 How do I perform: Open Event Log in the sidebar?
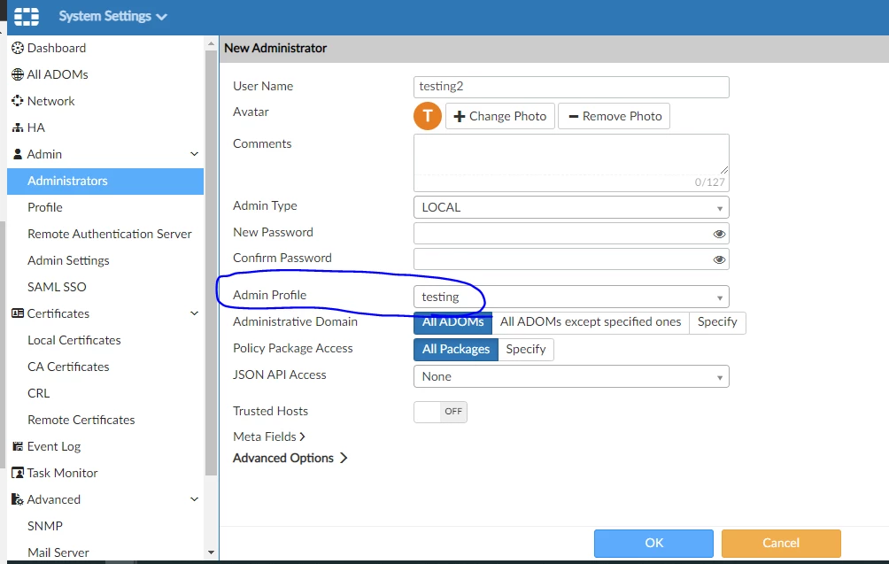(x=54, y=446)
